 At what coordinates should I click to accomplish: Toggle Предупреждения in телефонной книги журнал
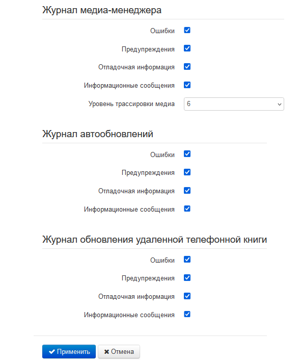[187, 278]
